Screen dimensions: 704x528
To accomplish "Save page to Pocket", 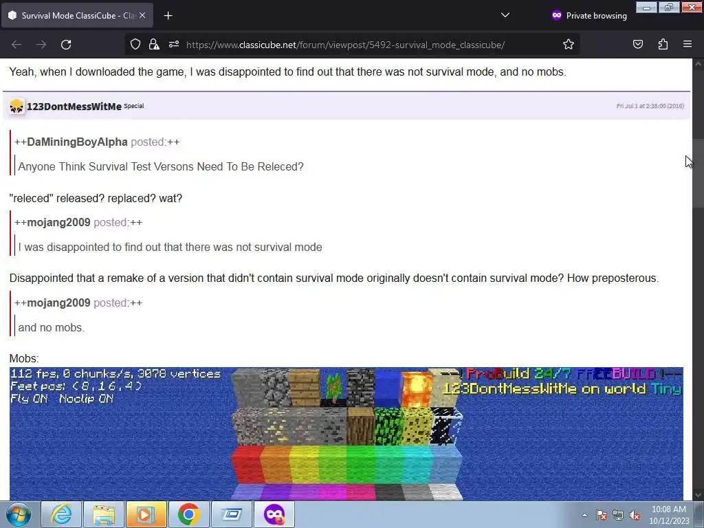I will click(638, 45).
